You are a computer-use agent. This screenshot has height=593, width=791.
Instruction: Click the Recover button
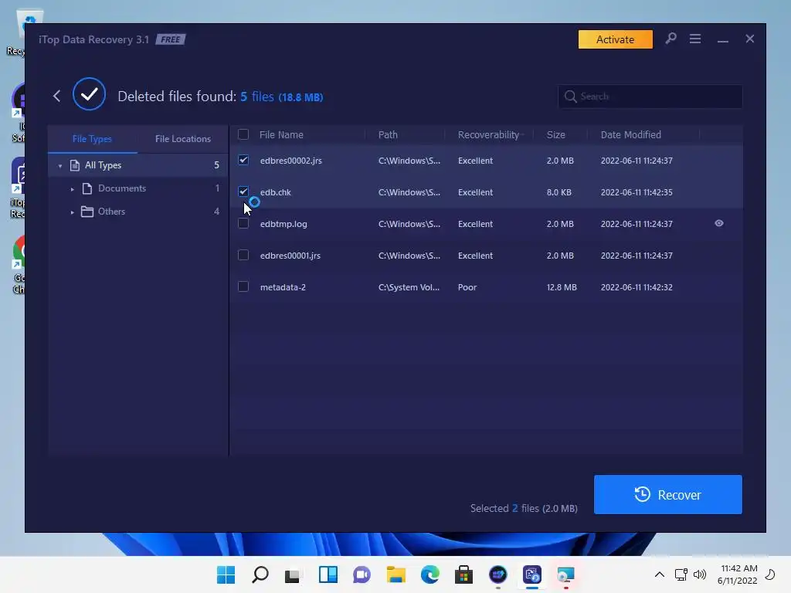pos(668,495)
